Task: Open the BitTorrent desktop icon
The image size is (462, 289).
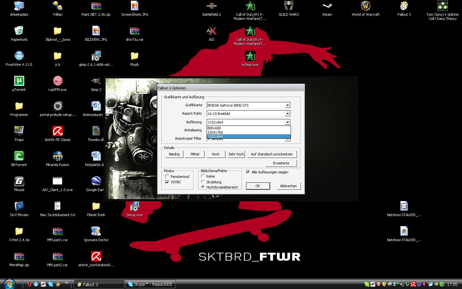Action: tap(19, 159)
